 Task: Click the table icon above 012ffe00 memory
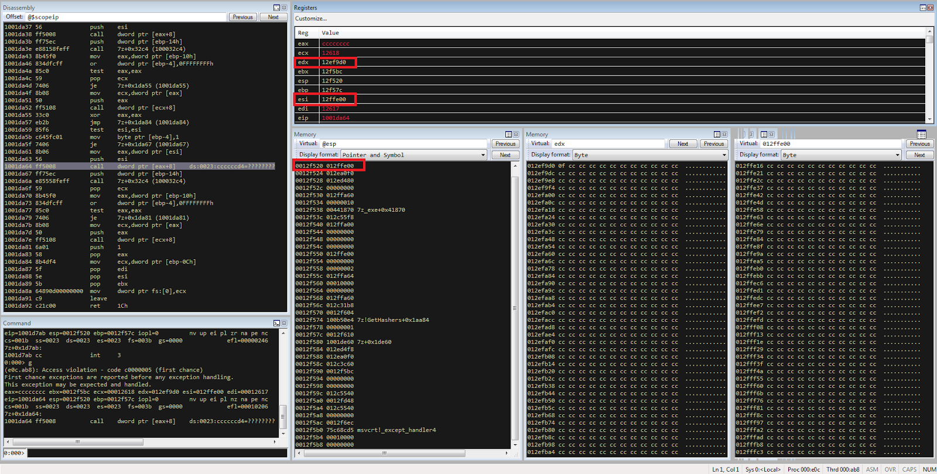click(x=921, y=135)
